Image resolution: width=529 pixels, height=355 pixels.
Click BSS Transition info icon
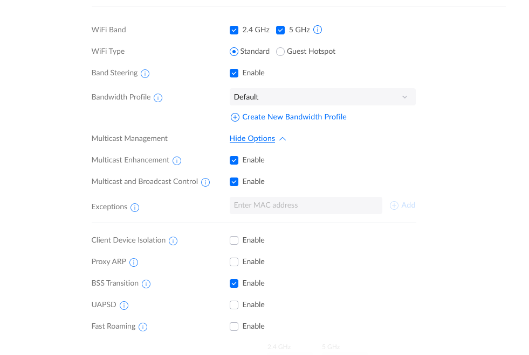pyautogui.click(x=146, y=284)
